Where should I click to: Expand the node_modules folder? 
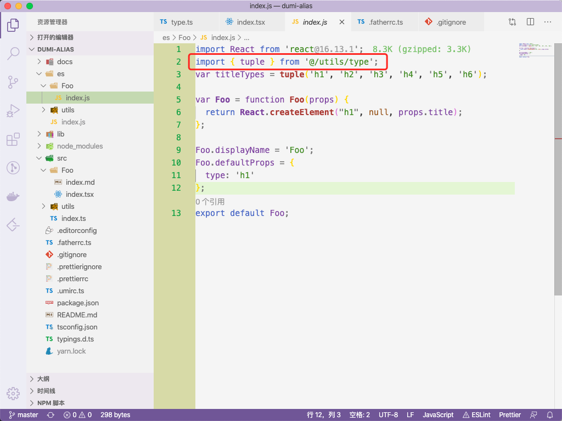(90, 146)
